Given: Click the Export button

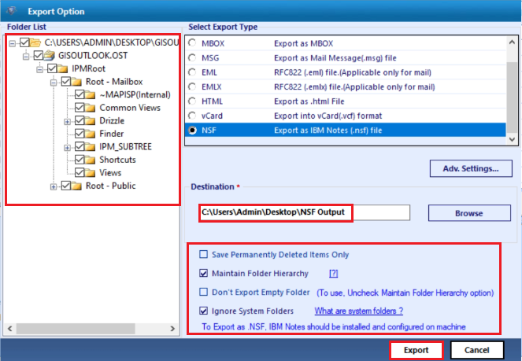Looking at the screenshot, I should point(416,350).
